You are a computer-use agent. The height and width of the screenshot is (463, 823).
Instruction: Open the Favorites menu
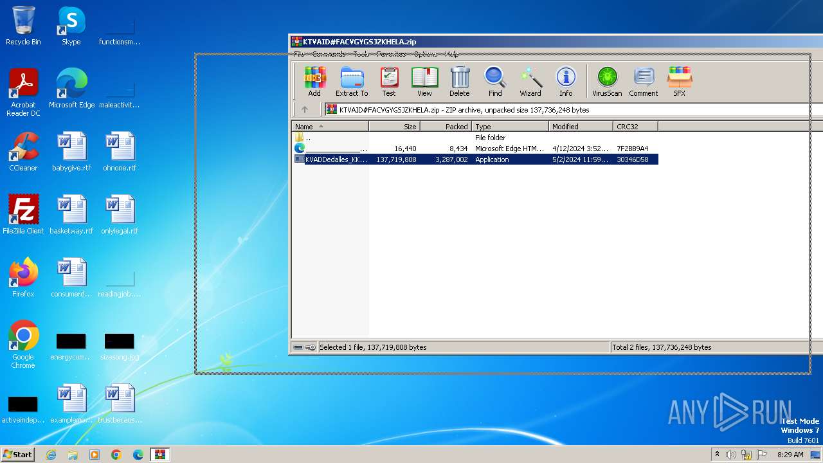[x=392, y=54]
